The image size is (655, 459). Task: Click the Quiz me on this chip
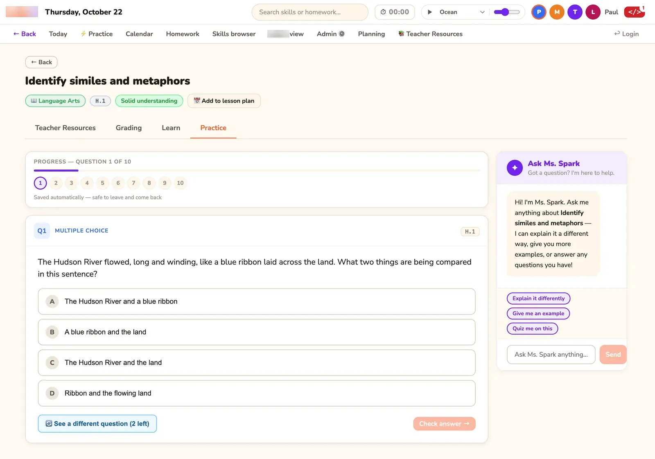(532, 328)
